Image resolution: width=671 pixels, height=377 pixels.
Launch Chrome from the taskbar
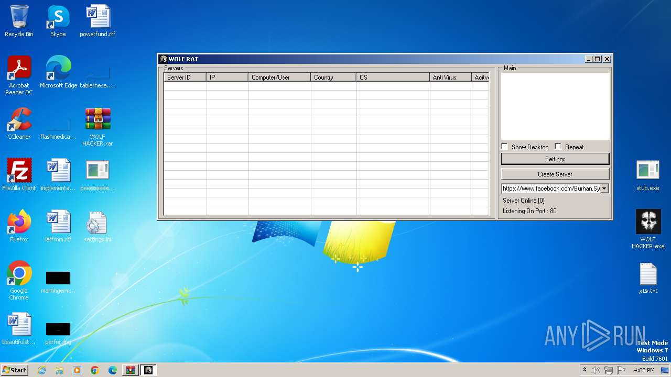(95, 370)
